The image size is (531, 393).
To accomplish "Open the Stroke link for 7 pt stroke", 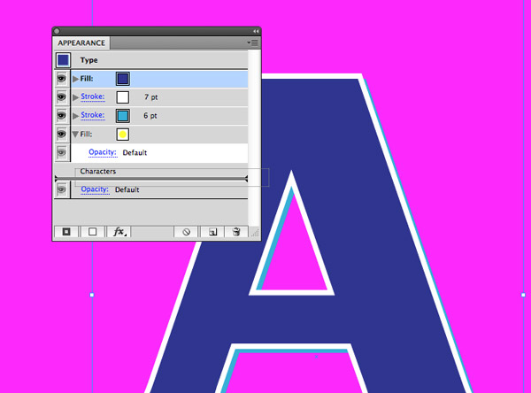I will pos(92,96).
